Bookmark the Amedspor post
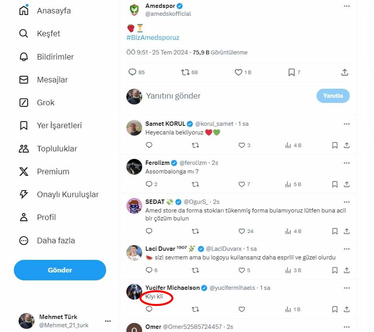This screenshot has width=374, height=332. (291, 73)
